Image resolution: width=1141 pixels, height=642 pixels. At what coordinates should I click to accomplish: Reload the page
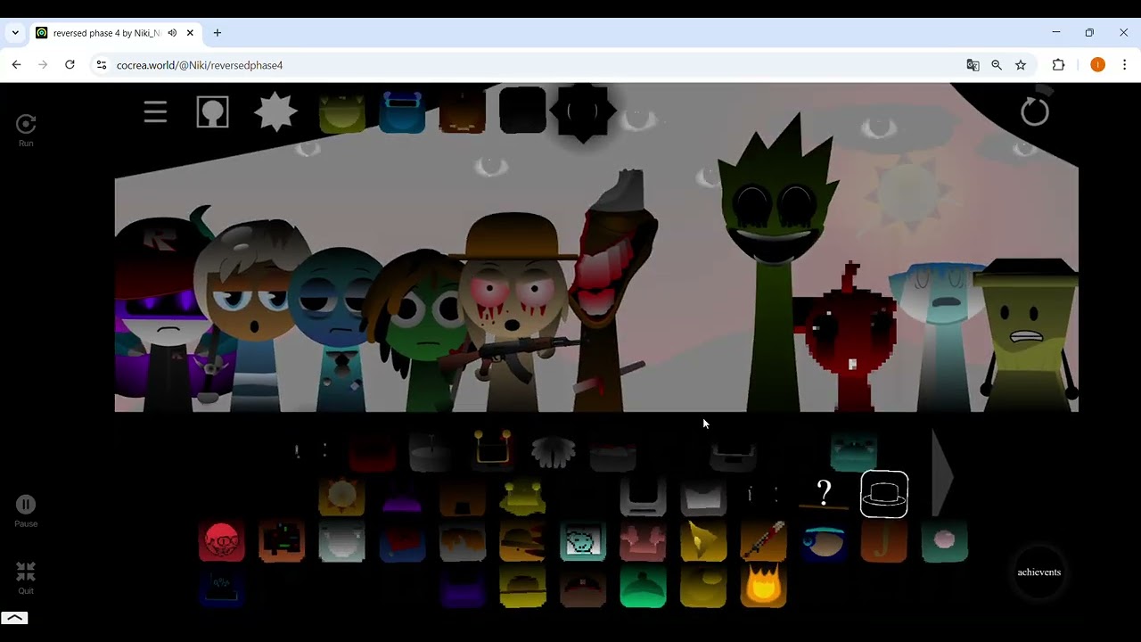tap(70, 65)
